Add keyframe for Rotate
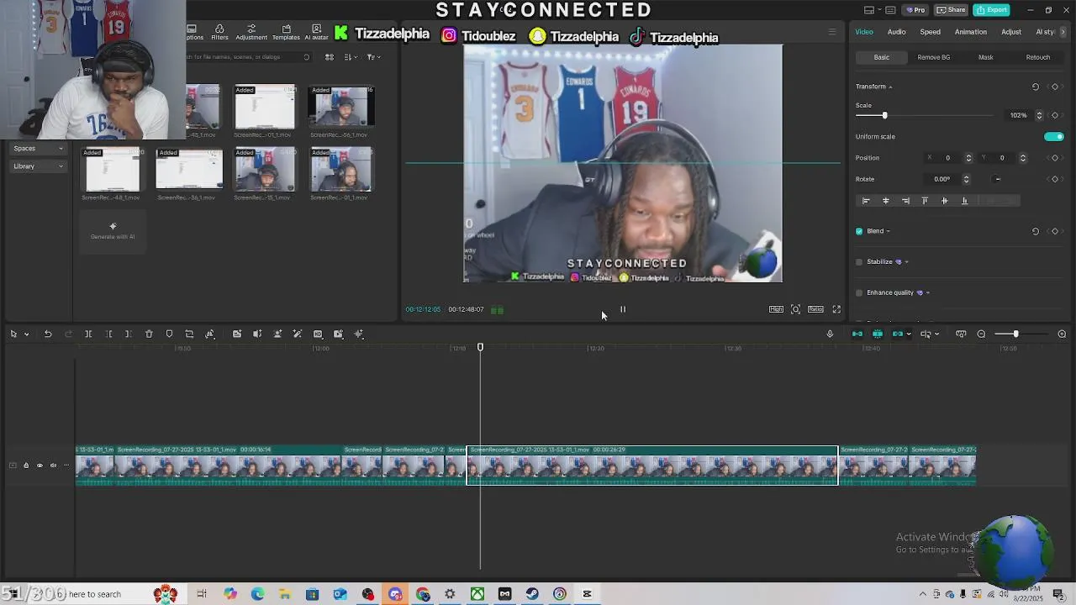Viewport: 1076px width, 605px height. tap(1055, 179)
